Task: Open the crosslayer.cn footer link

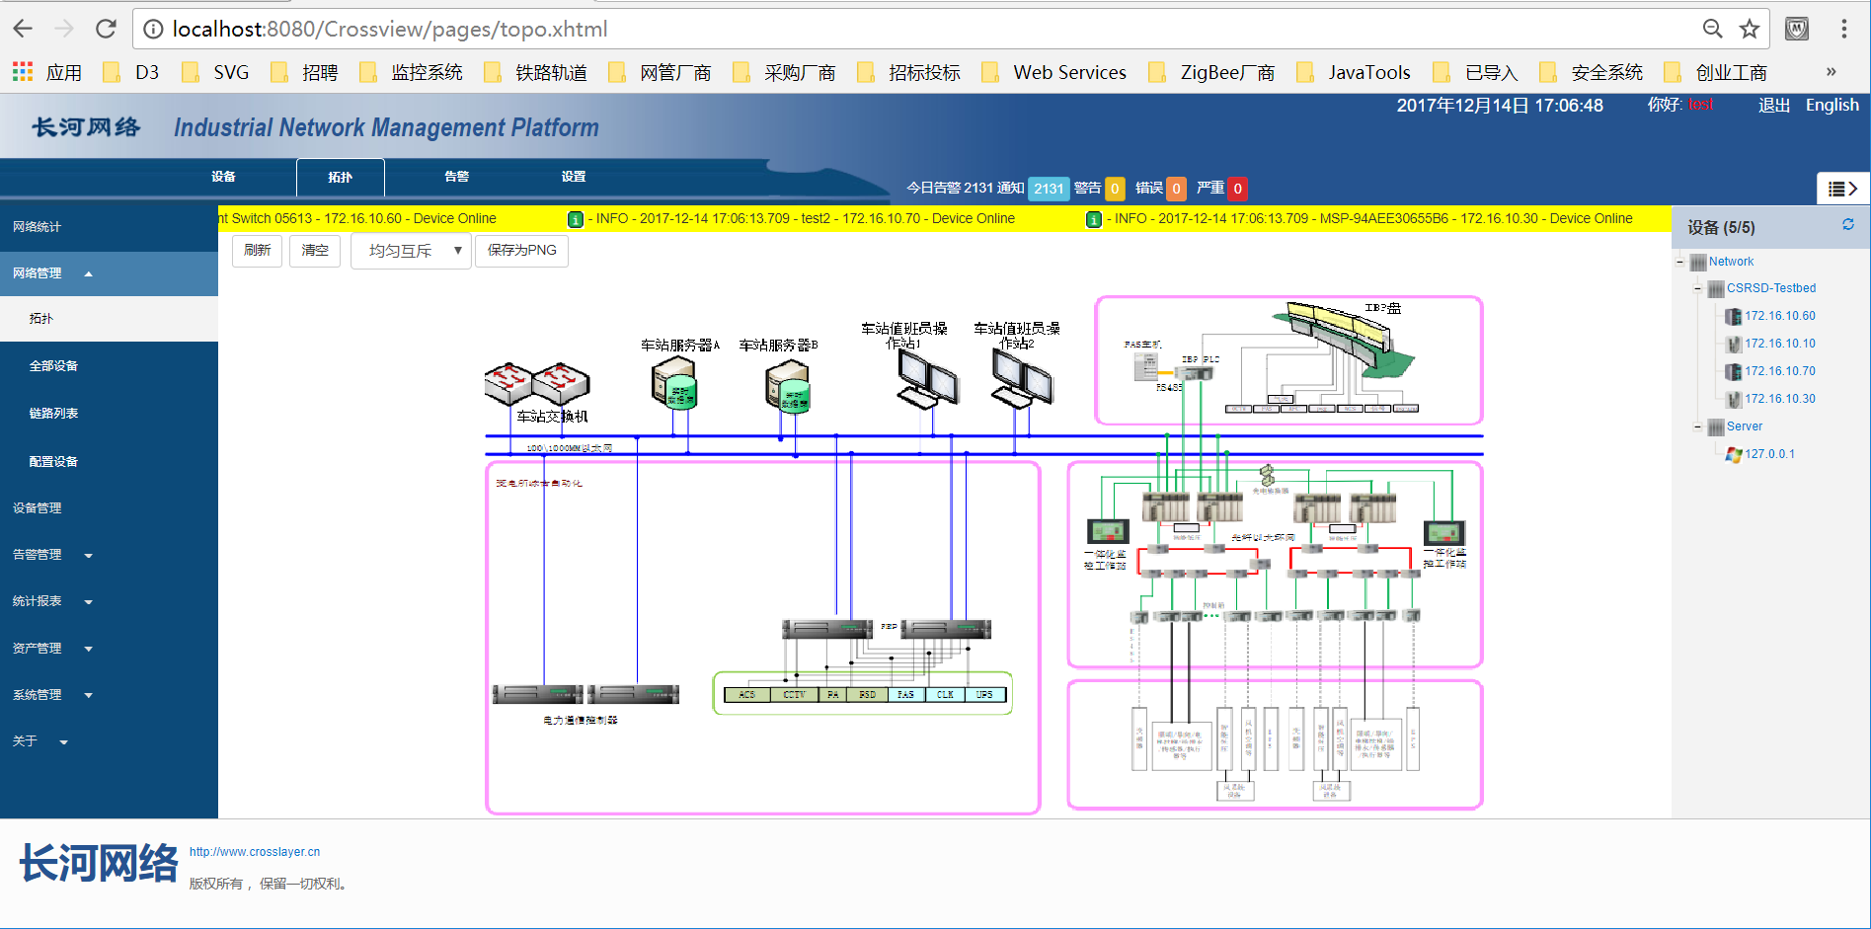Action: (255, 852)
